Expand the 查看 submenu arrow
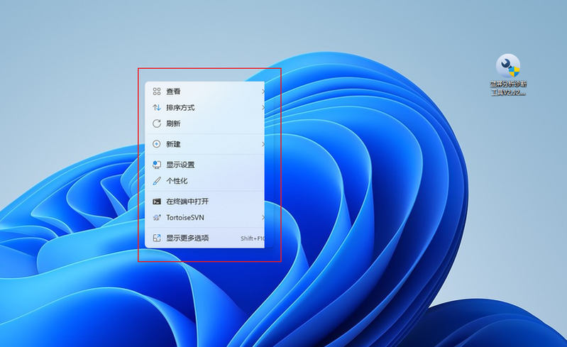 coord(263,92)
